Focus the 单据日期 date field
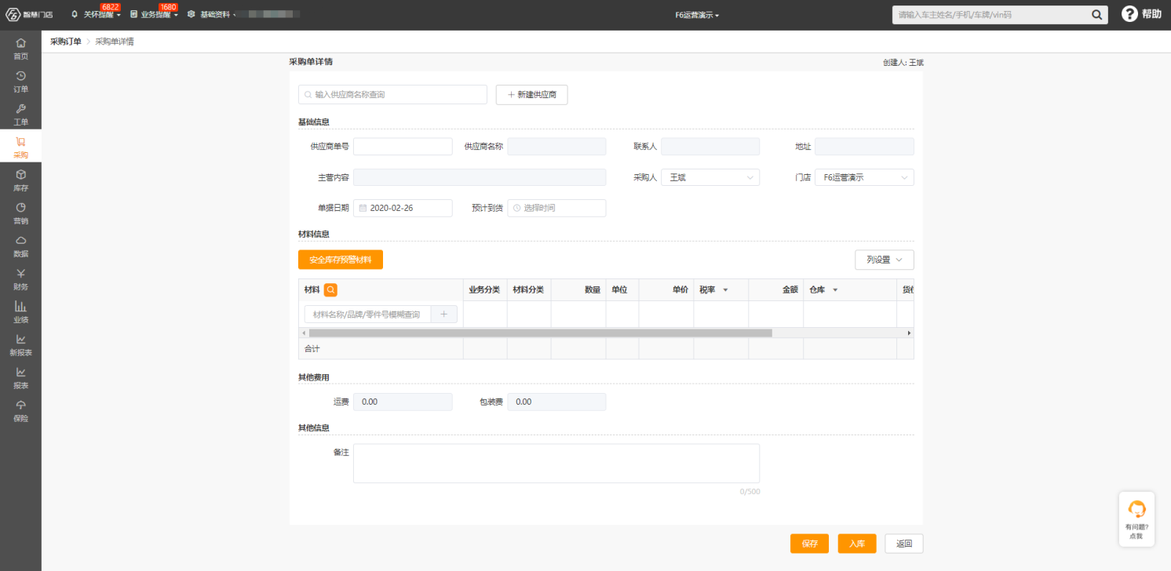This screenshot has height=571, width=1171. [x=403, y=208]
